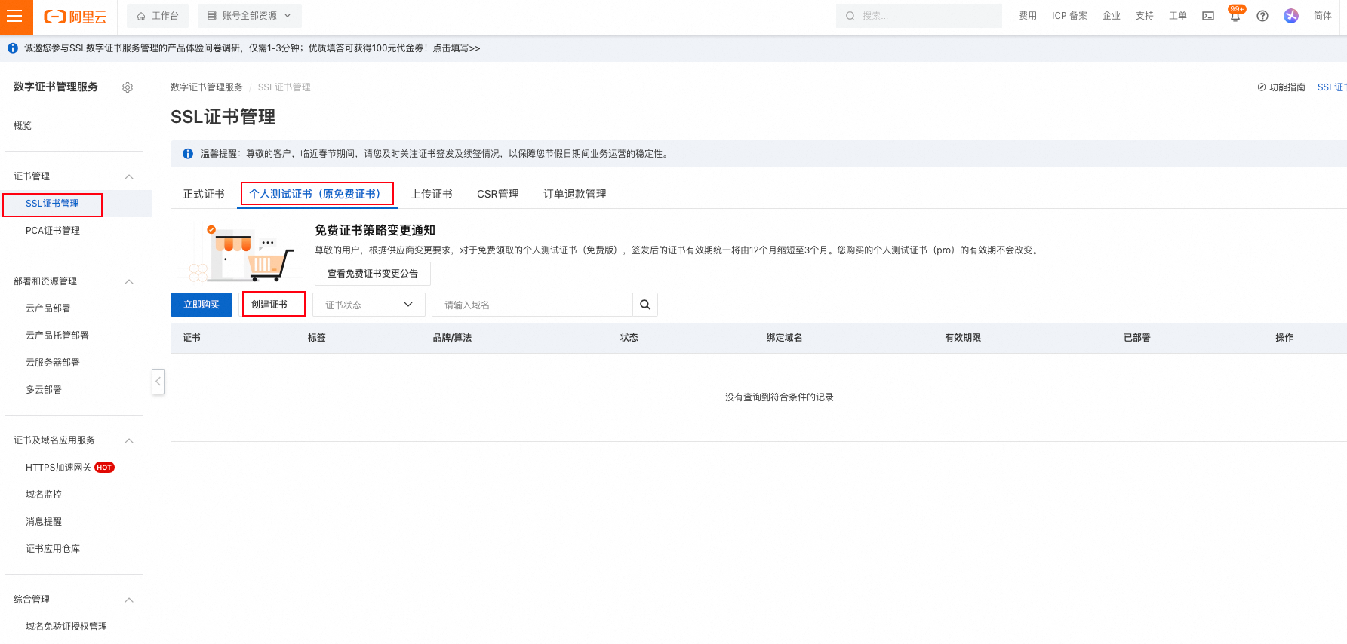The image size is (1347, 644).
Task: Collapse the 部署和资源管理 section
Action: pyautogui.click(x=129, y=281)
